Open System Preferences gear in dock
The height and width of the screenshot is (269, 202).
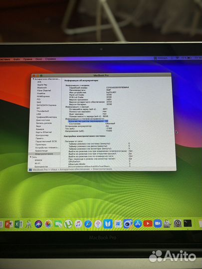(x=178, y=224)
